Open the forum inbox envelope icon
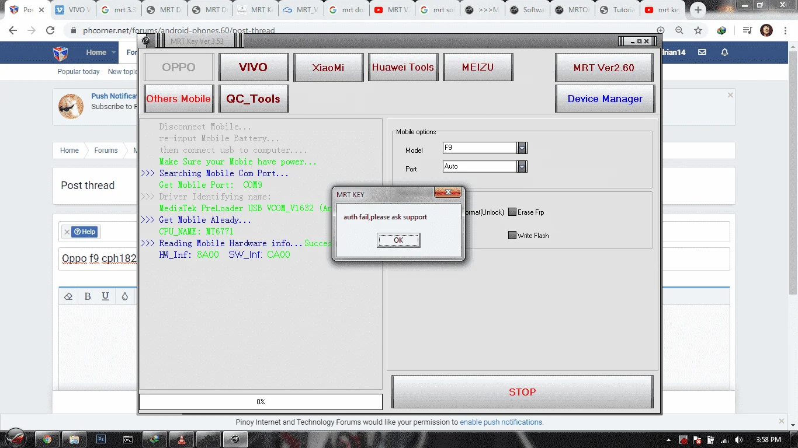This screenshot has width=798, height=448. click(702, 52)
